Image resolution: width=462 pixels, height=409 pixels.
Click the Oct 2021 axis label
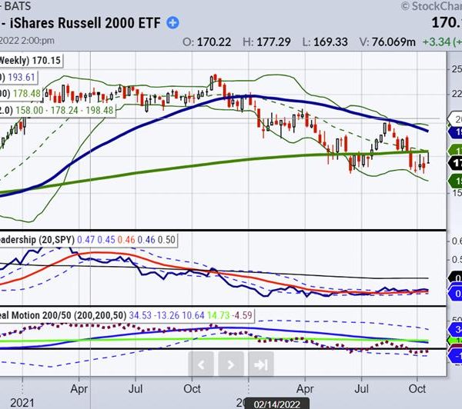[192, 389]
